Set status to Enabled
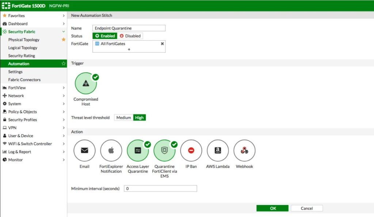 click(x=105, y=36)
